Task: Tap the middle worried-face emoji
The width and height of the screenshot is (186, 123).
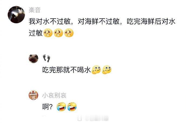Action: point(58,33)
